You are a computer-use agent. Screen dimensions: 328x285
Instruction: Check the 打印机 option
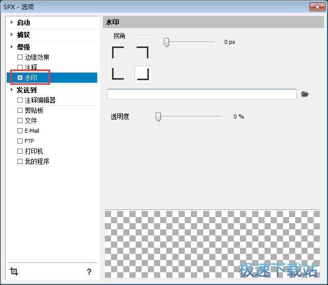point(20,151)
